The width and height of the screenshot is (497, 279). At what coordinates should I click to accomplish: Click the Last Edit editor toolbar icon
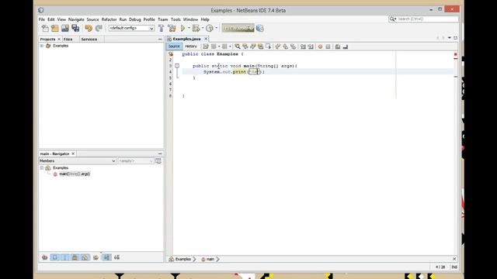[205, 46]
